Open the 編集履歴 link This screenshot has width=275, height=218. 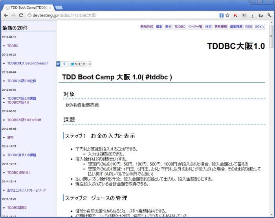click(x=236, y=27)
